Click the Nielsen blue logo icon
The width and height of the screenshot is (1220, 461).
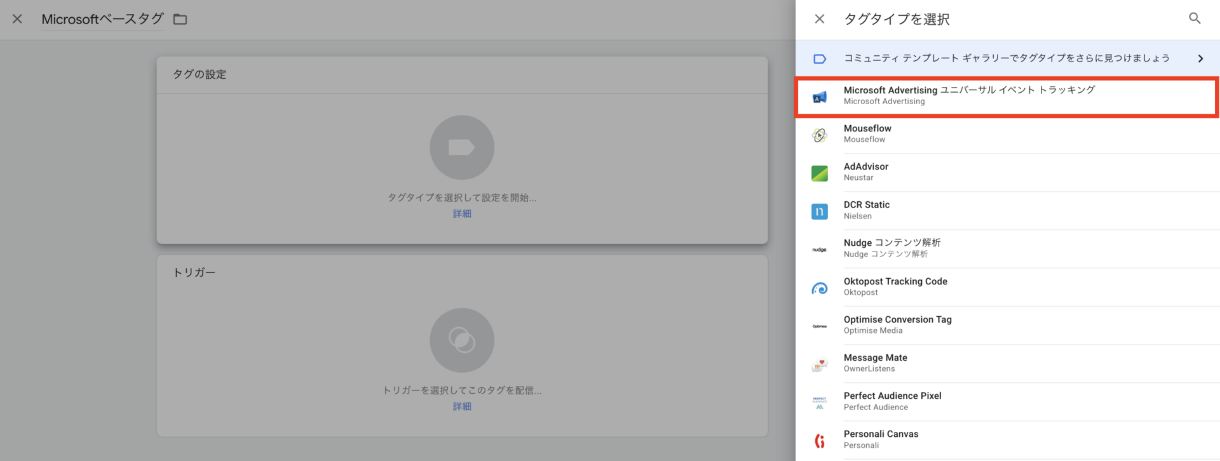[820, 211]
